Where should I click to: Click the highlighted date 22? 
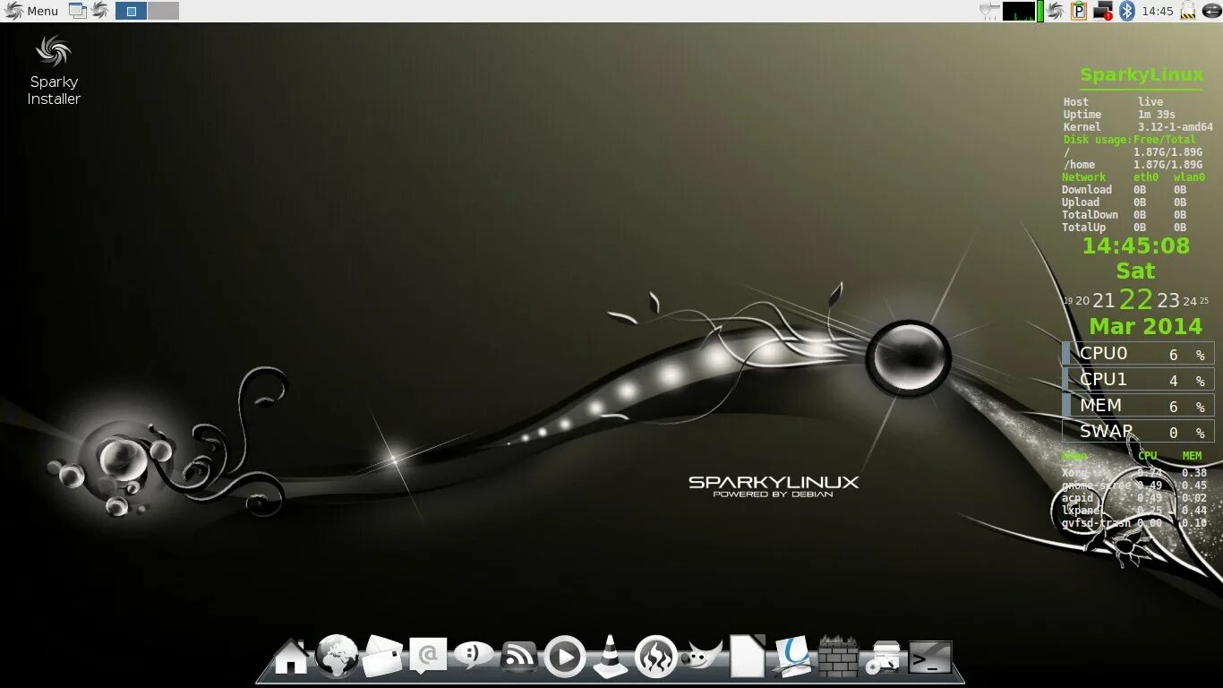(1135, 299)
